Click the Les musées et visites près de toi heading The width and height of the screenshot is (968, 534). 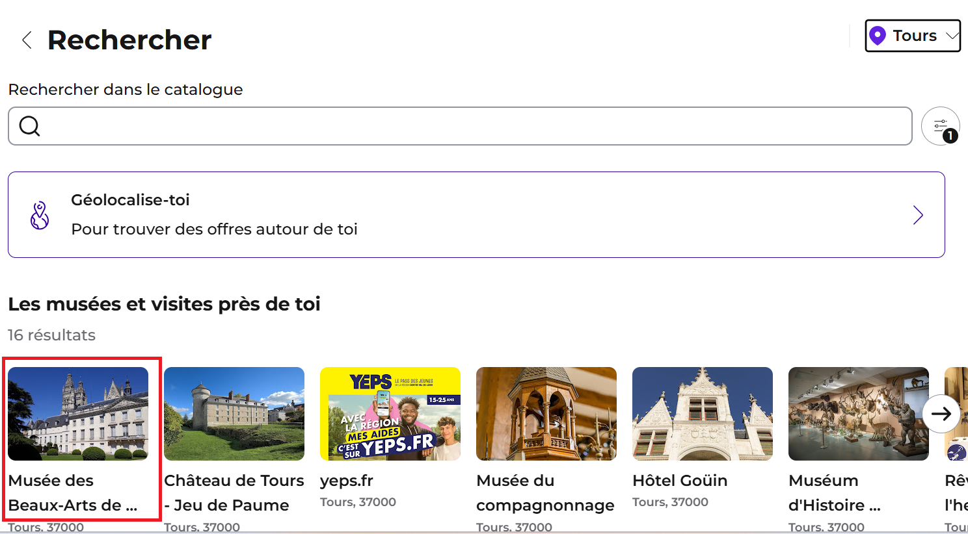(x=164, y=304)
